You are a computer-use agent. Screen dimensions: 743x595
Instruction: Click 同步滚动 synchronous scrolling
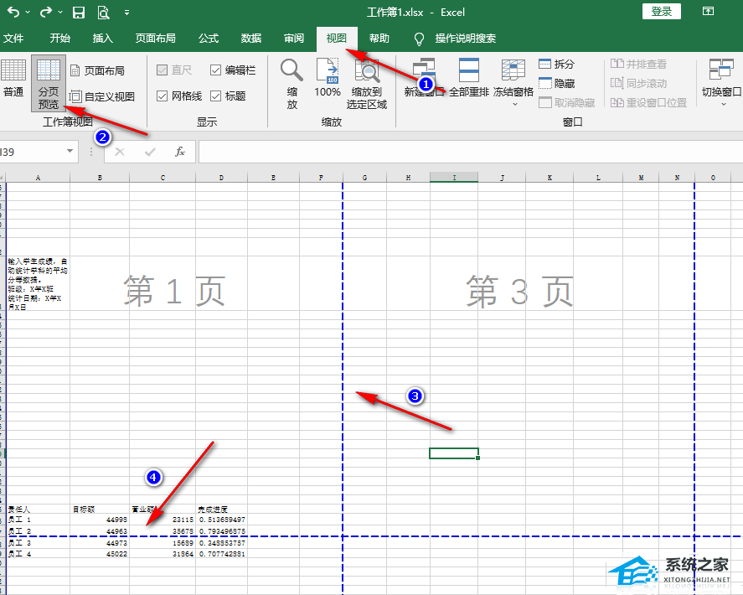coord(639,84)
